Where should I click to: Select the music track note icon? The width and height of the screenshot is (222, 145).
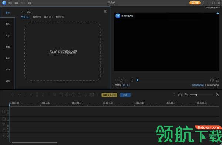pyautogui.click(x=4, y=130)
